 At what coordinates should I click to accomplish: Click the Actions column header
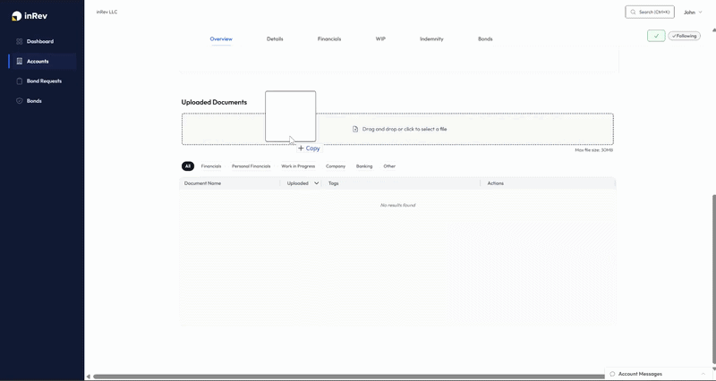coord(496,183)
